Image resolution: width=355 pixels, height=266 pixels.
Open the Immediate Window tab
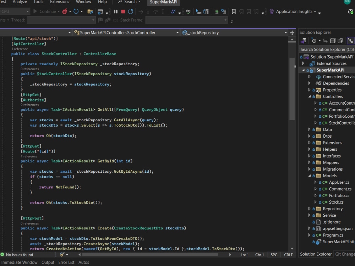click(19, 262)
